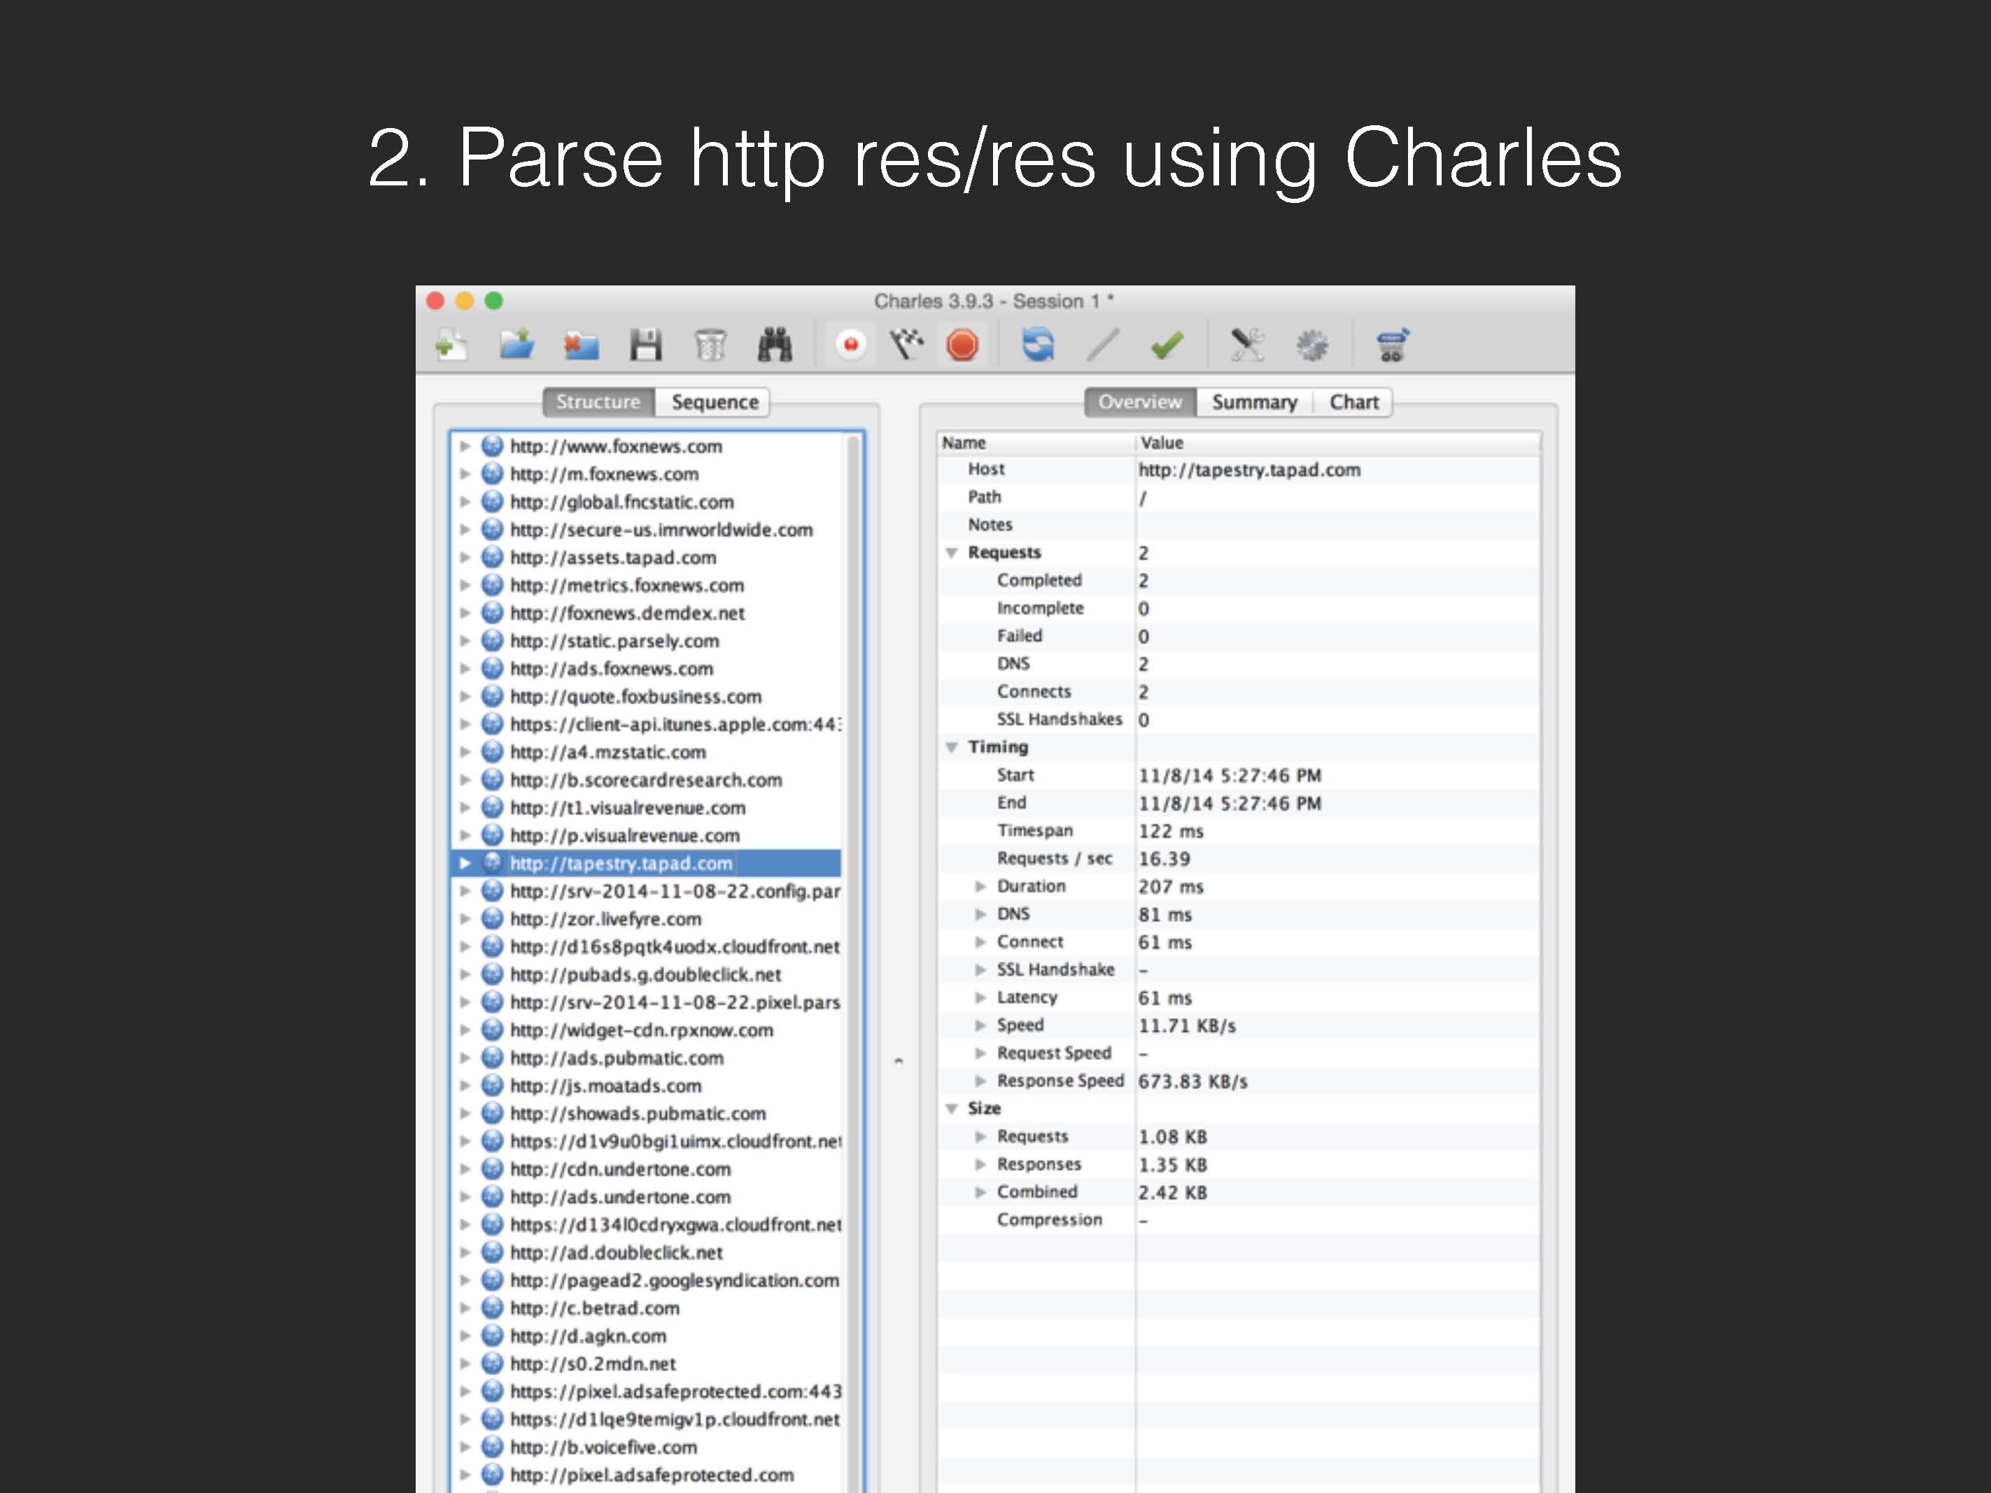Collapse the Timing section triangle
This screenshot has height=1493, width=1991.
pyautogui.click(x=951, y=748)
